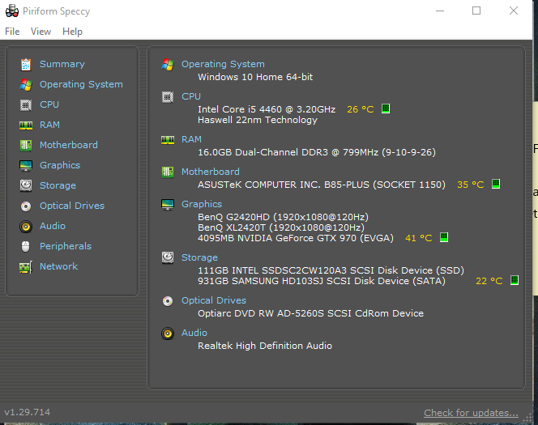Click the Graphics monitor icon in sidebar
Viewport: 538px width, 425px height.
click(26, 165)
